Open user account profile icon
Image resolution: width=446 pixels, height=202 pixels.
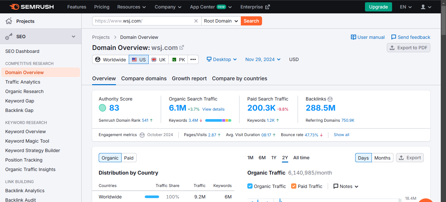[x=423, y=7]
